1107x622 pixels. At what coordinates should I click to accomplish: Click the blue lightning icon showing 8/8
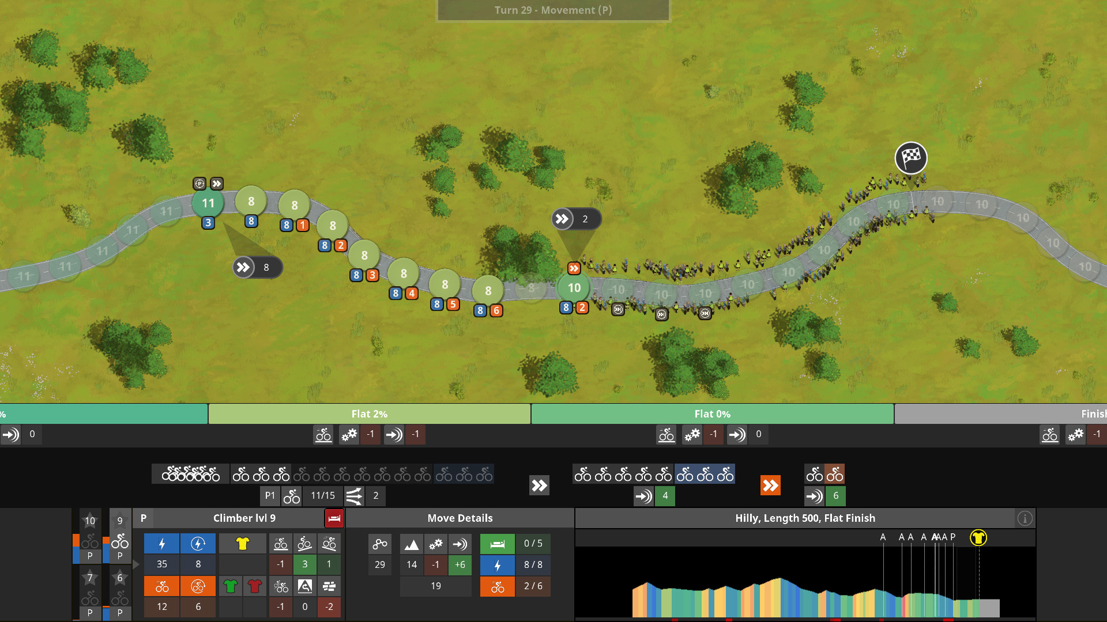click(497, 565)
